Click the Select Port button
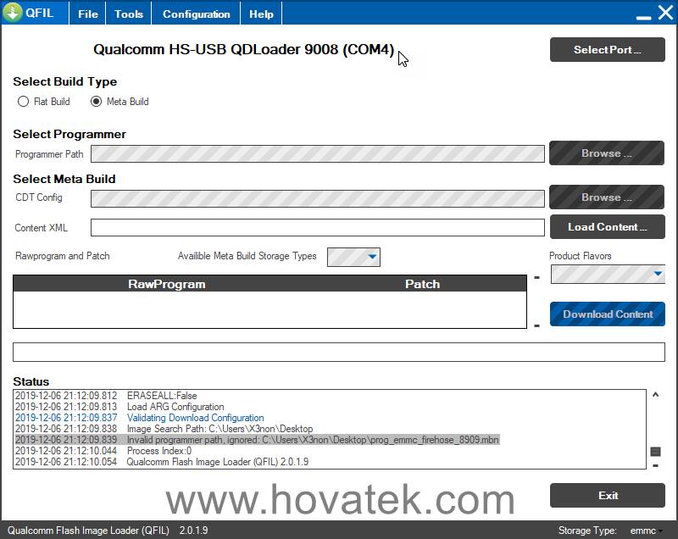Screen dimensions: 678x539 tap(607, 50)
